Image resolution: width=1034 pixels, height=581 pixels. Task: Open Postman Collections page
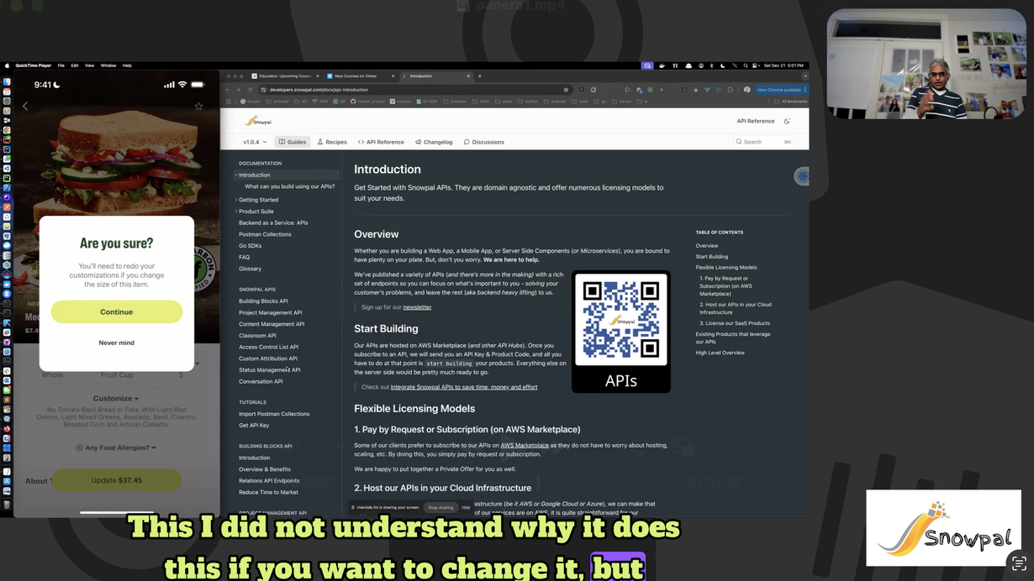(265, 234)
